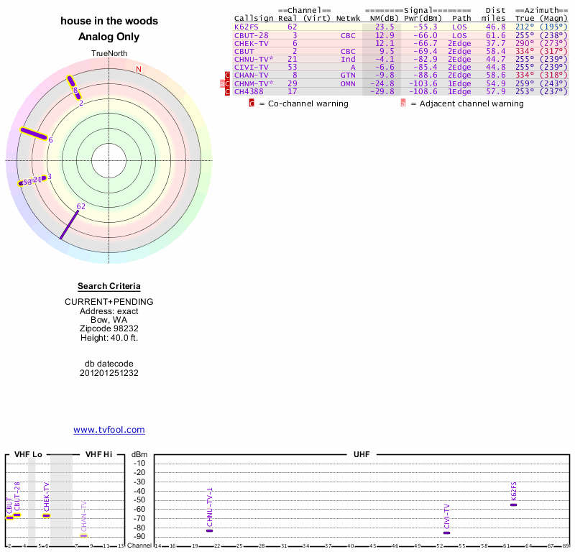
Task: Open the www.tvfool.com link
Action: (109, 430)
